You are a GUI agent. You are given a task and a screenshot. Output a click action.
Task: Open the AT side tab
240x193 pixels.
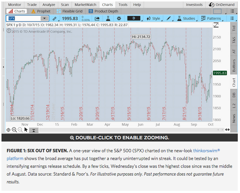point(234,51)
